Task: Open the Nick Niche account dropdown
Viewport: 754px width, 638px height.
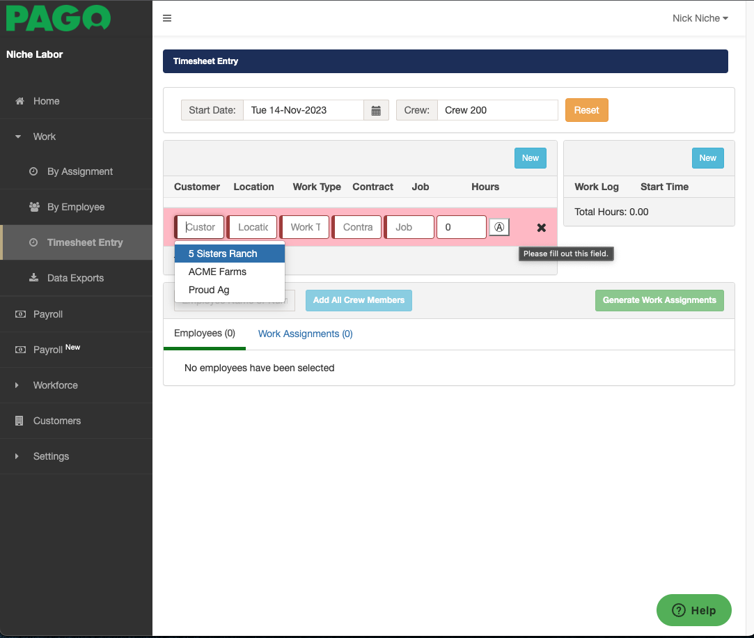Action: pyautogui.click(x=700, y=18)
